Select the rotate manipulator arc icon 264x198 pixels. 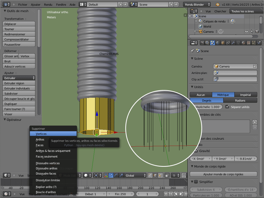click(x=116, y=175)
